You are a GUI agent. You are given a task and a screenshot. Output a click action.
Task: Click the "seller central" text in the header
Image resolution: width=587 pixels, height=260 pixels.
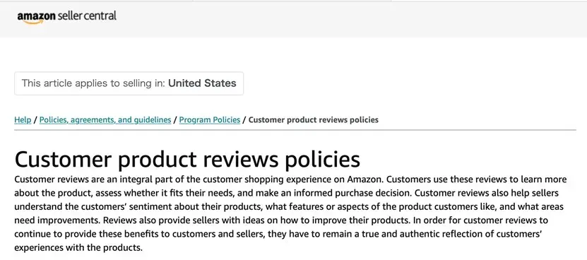[87, 16]
